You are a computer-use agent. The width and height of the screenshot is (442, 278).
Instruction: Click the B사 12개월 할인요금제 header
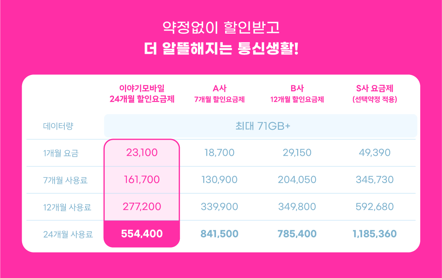coord(297,94)
